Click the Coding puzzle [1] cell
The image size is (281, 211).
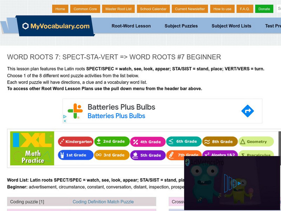(38, 202)
